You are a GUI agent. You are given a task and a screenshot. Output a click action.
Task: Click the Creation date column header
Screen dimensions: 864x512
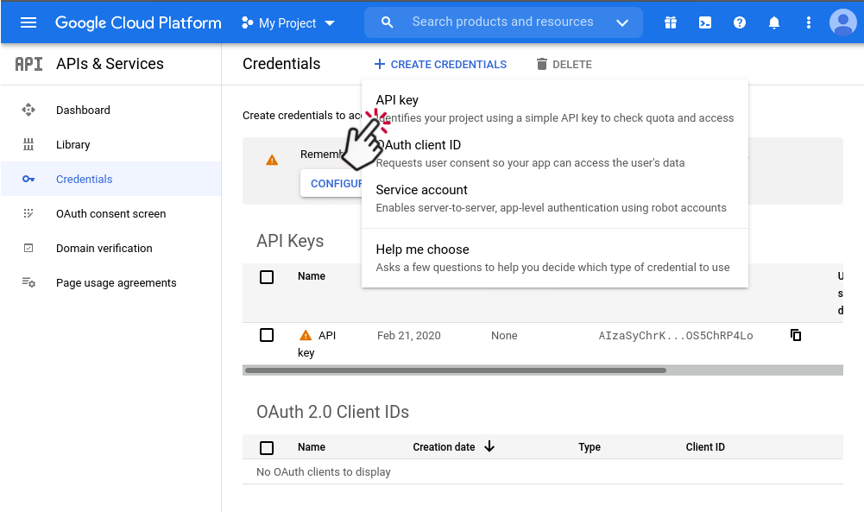pyautogui.click(x=444, y=447)
